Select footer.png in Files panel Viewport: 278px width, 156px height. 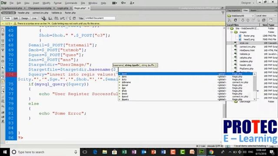pyautogui.click(x=249, y=36)
